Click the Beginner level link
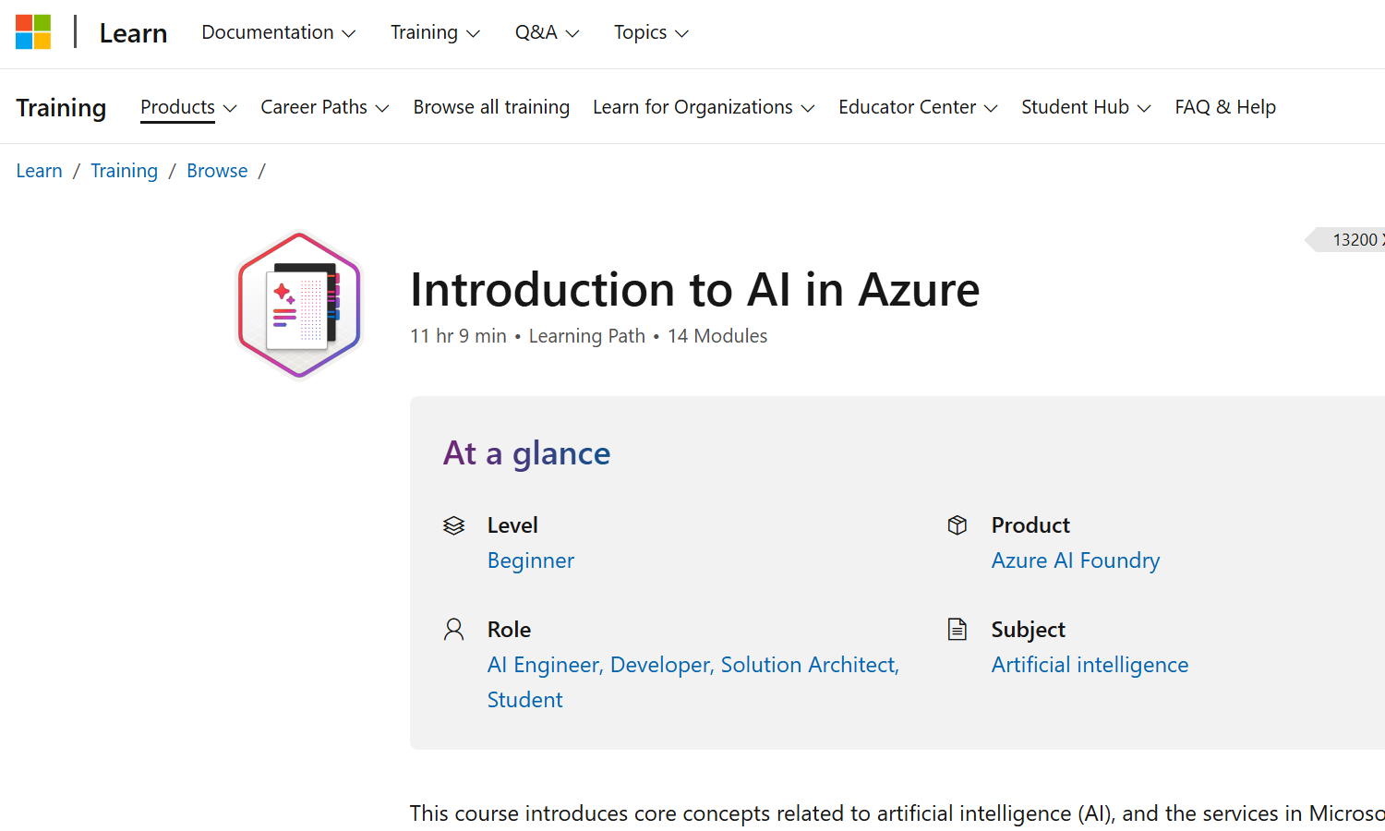 coord(531,560)
